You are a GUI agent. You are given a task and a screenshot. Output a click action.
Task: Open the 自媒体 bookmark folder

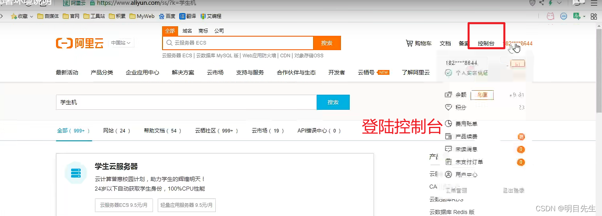[x=48, y=16]
